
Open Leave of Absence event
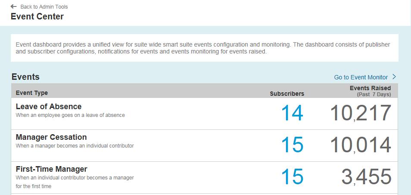[48, 107]
